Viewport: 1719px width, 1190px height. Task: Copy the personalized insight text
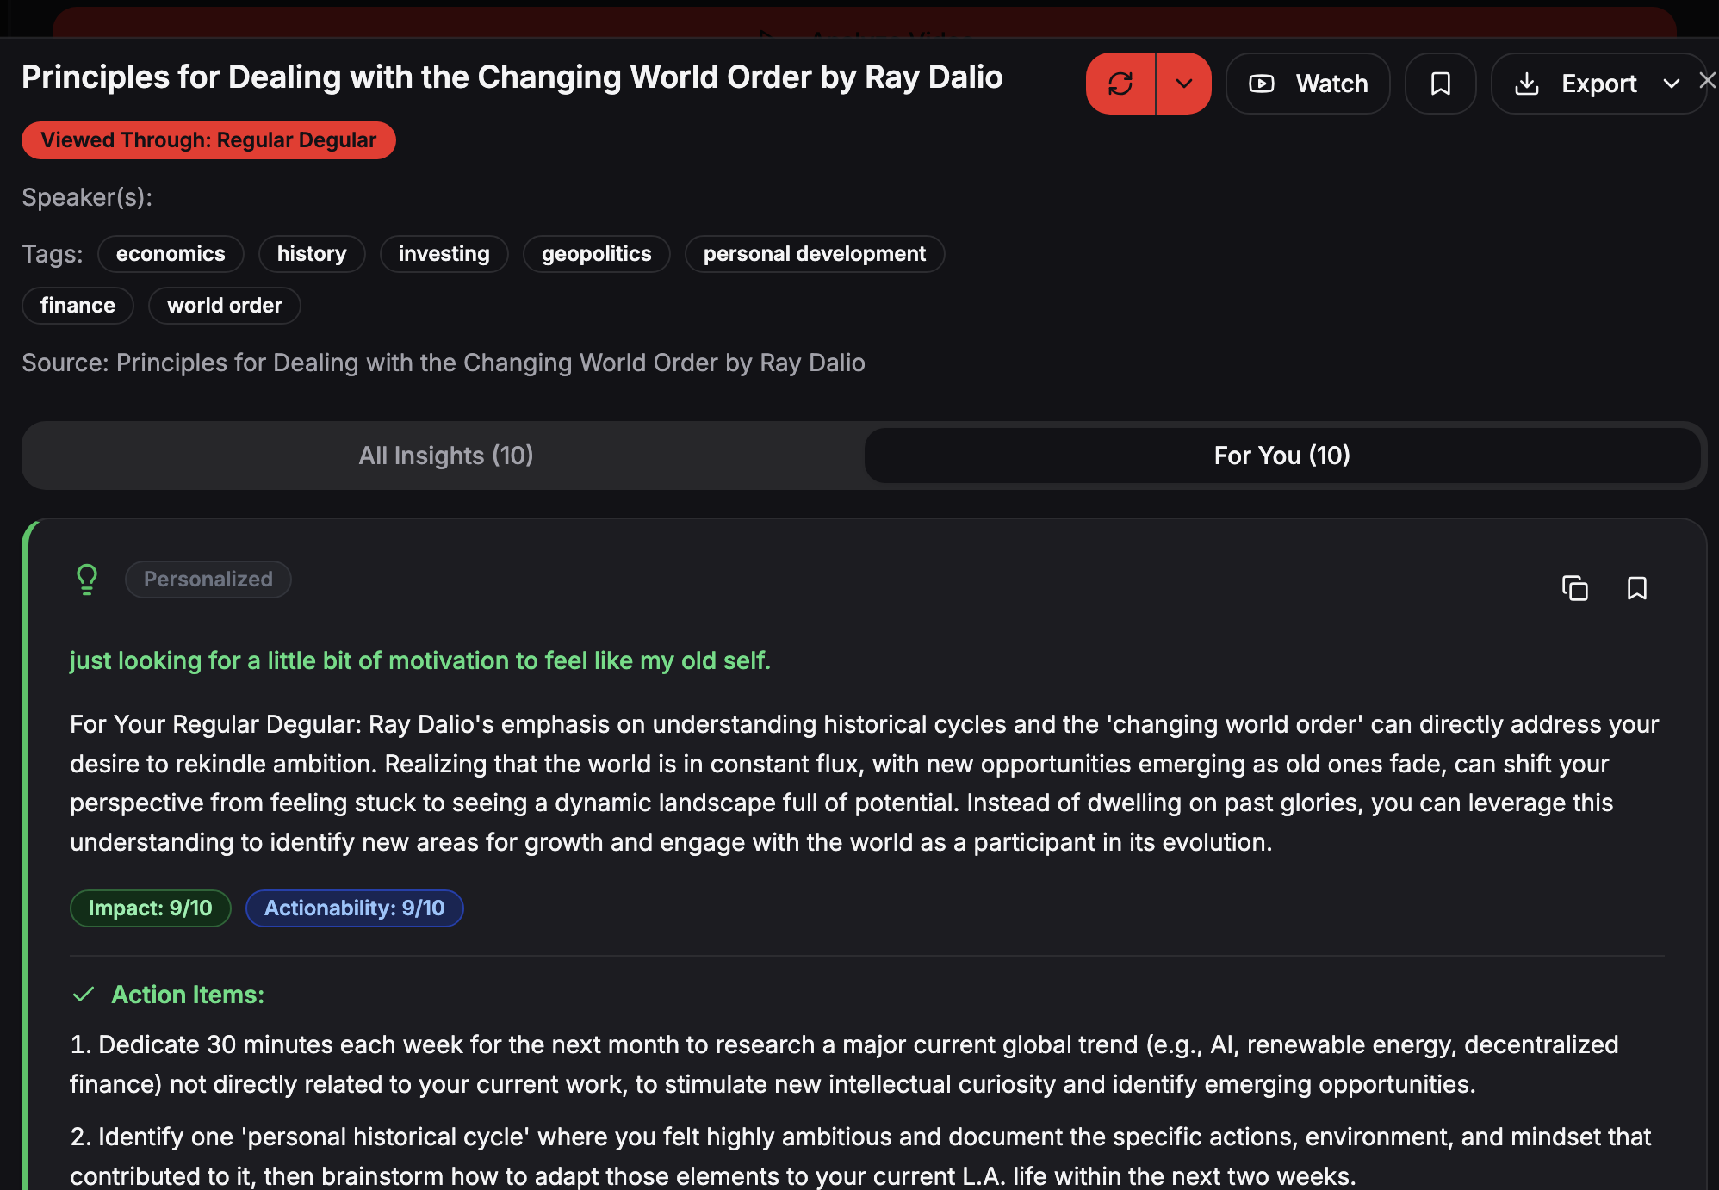(x=1574, y=588)
